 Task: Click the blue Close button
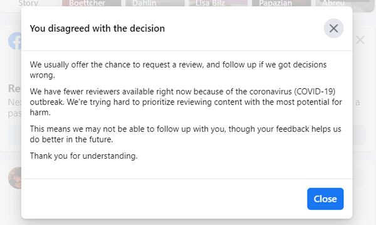325,199
